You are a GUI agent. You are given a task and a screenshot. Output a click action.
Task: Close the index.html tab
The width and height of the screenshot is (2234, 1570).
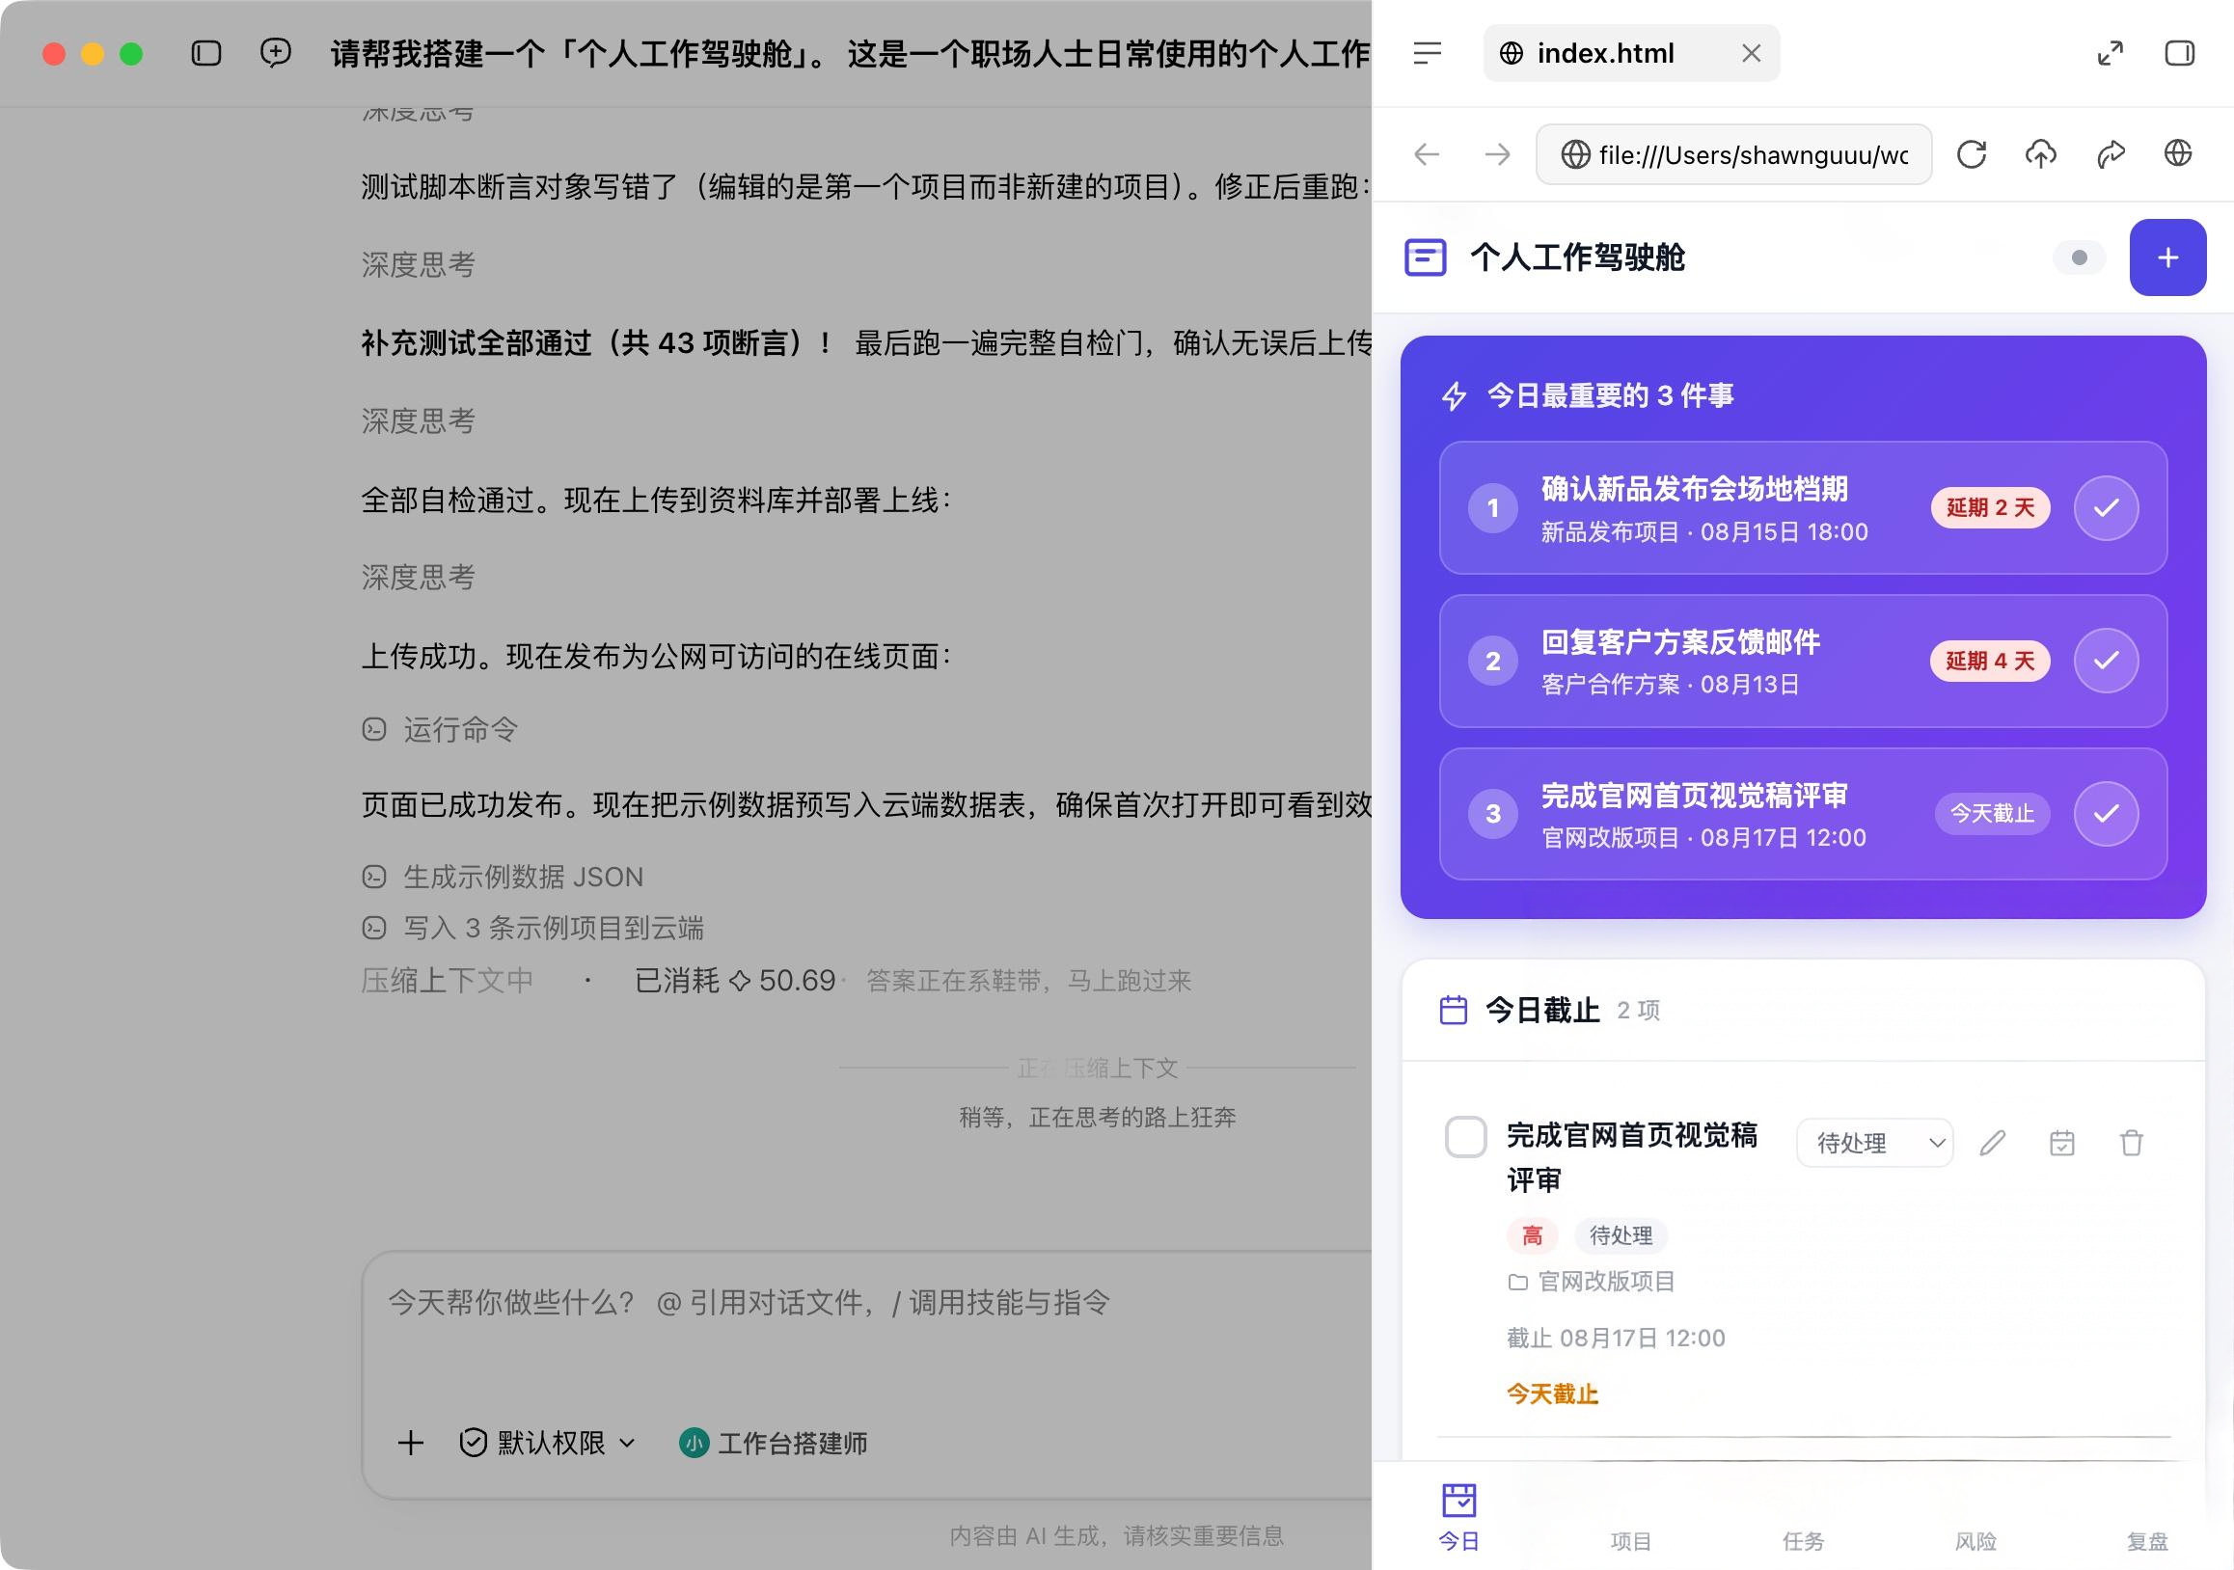(1752, 52)
